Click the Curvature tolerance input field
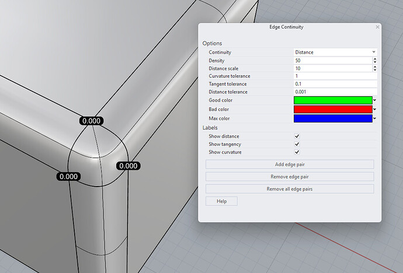 point(335,76)
